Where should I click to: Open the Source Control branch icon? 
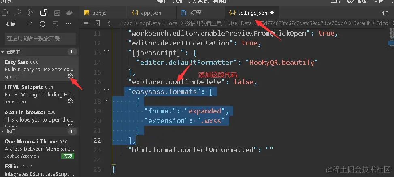tap(31, 13)
